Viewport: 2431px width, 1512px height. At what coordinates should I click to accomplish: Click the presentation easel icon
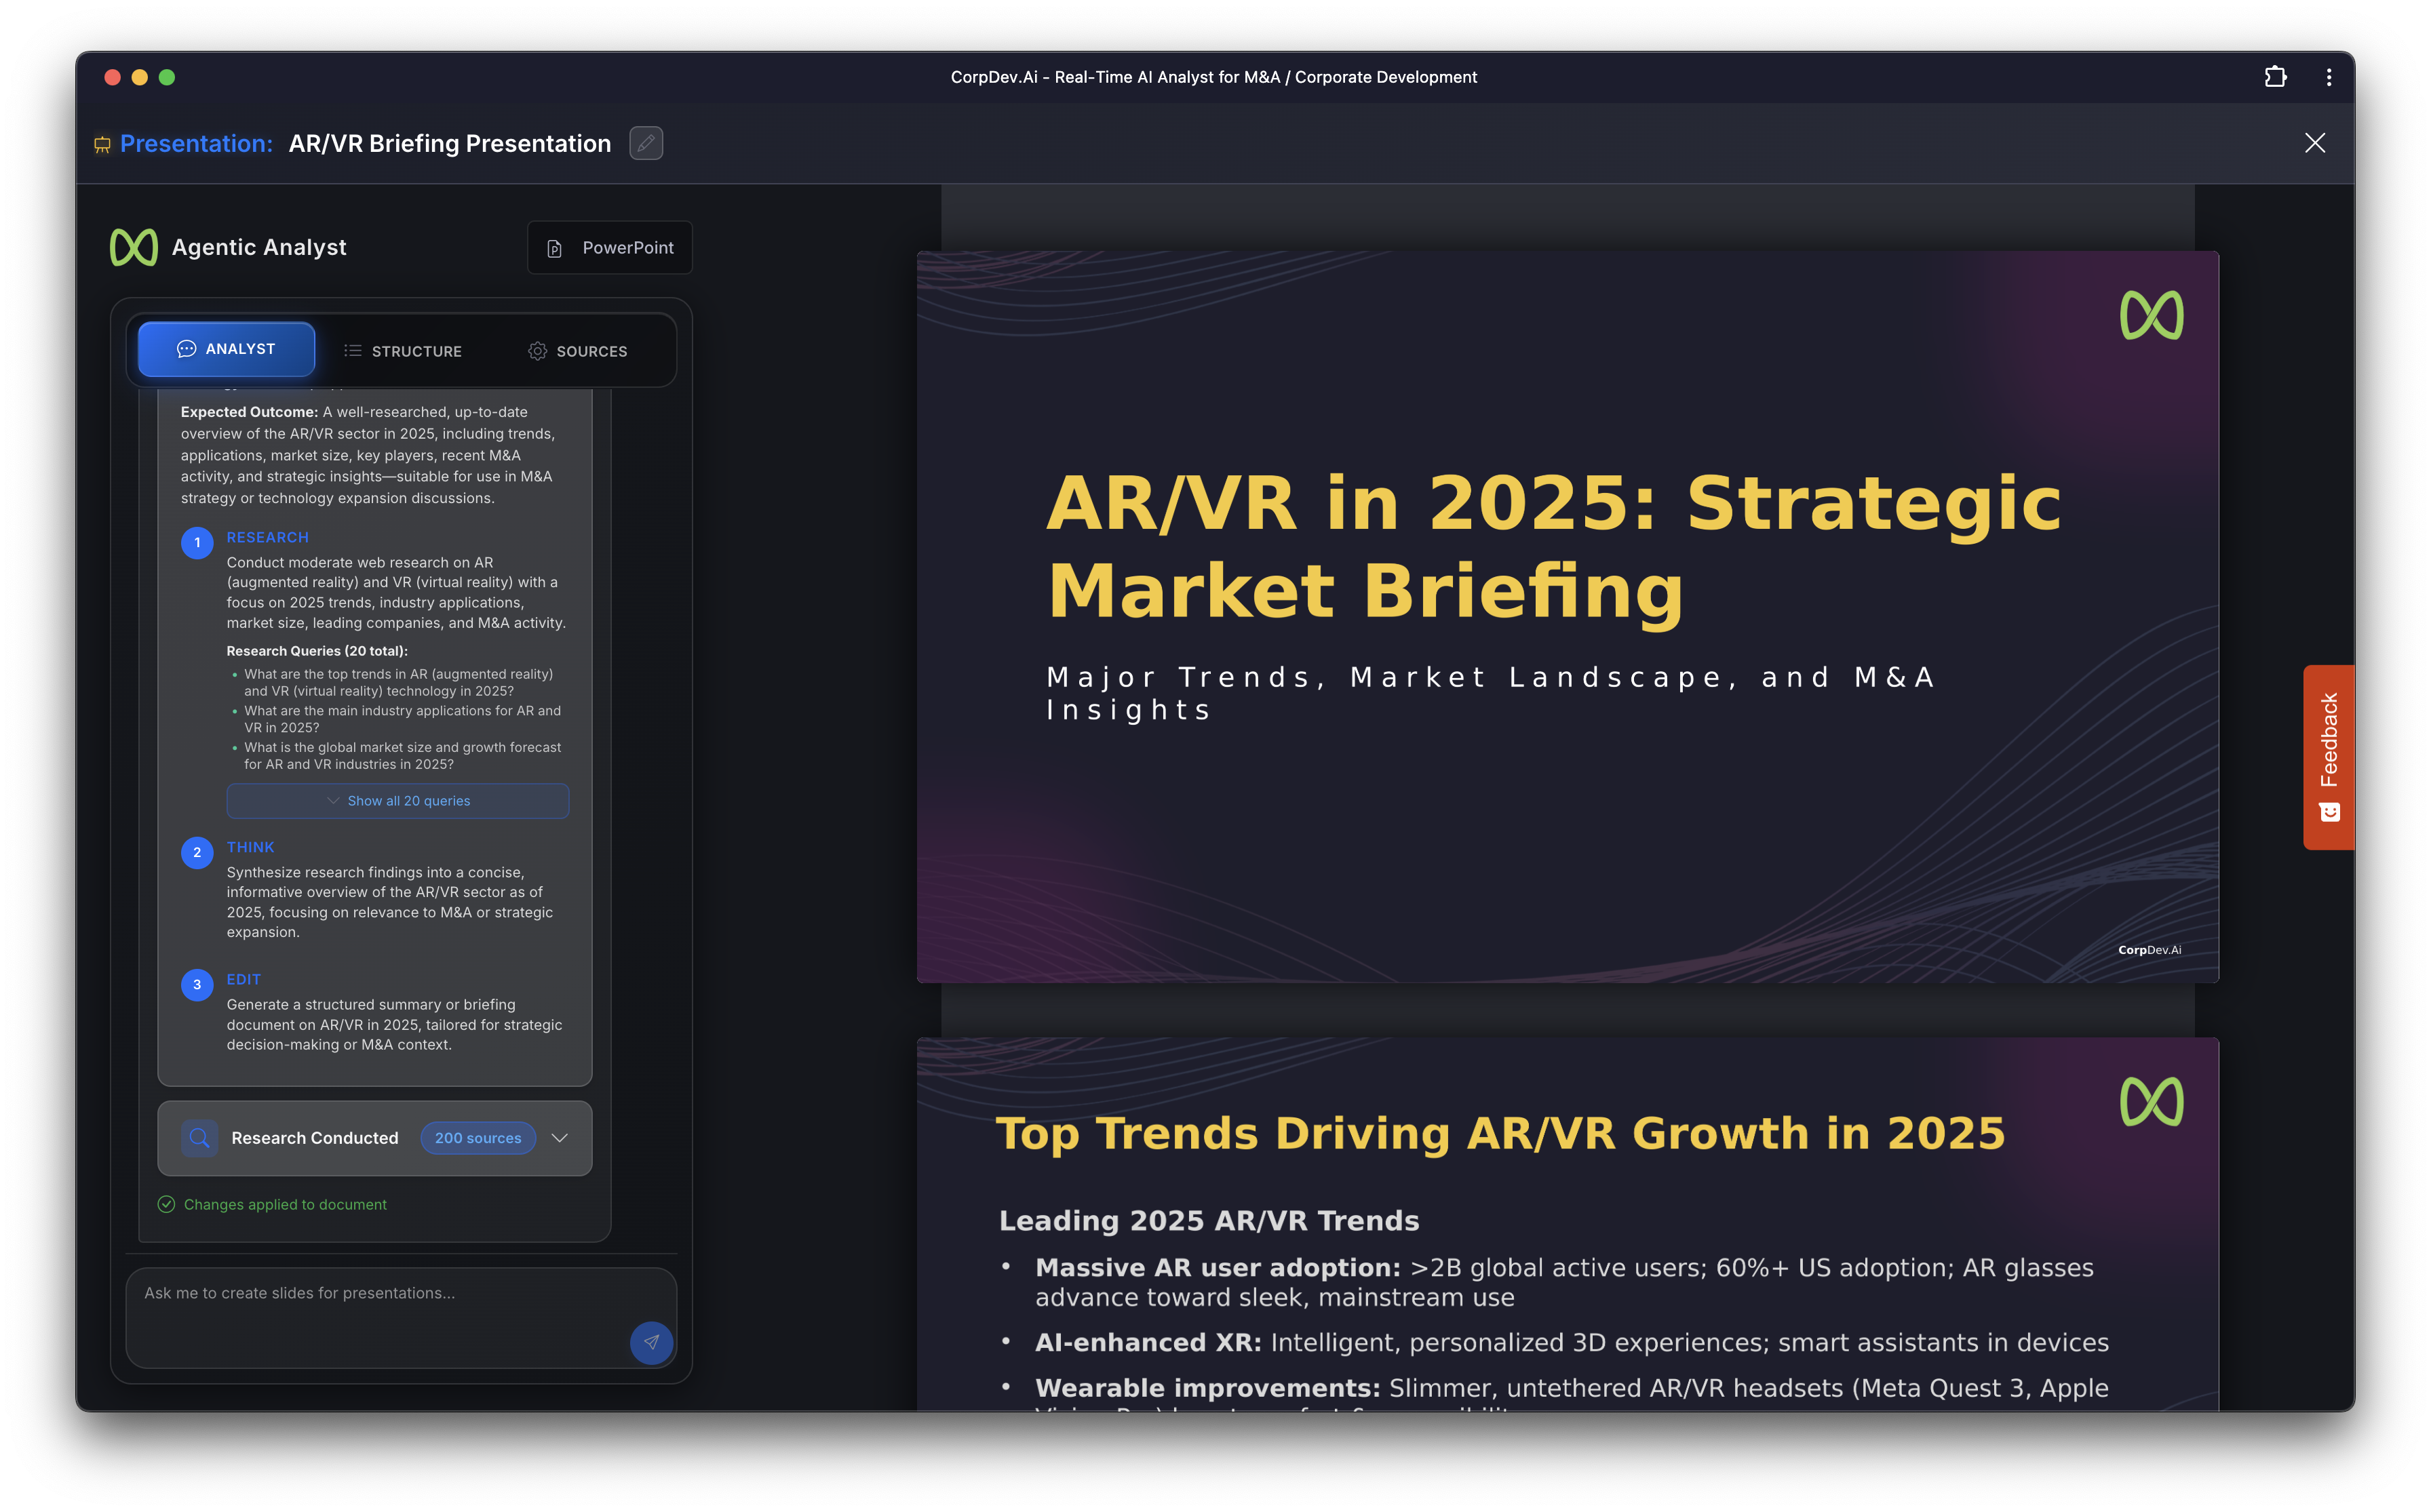tap(102, 144)
